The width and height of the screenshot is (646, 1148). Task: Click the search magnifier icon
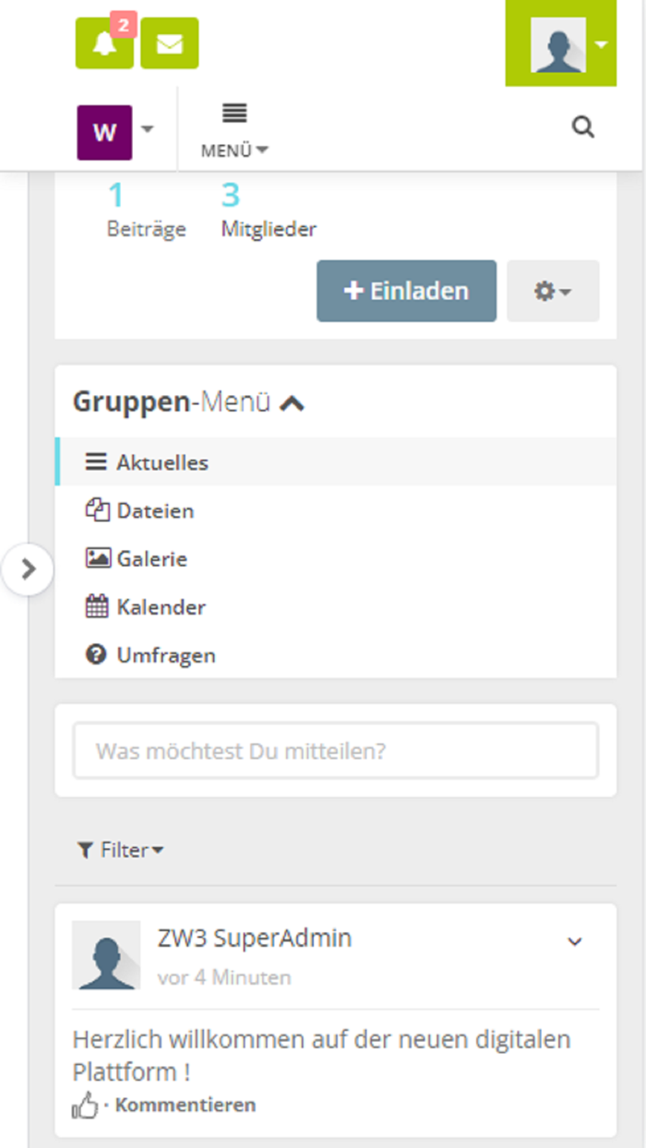[x=583, y=127]
